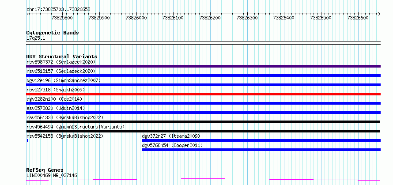Select the black nsv4564494 variant bar
393x185 pixels.
(x=203, y=131)
